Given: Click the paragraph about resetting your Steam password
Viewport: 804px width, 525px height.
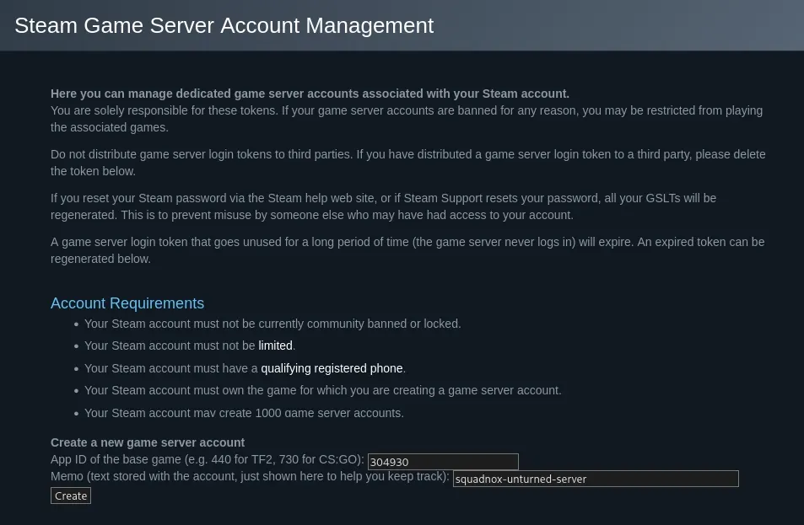Looking at the screenshot, I should (384, 206).
